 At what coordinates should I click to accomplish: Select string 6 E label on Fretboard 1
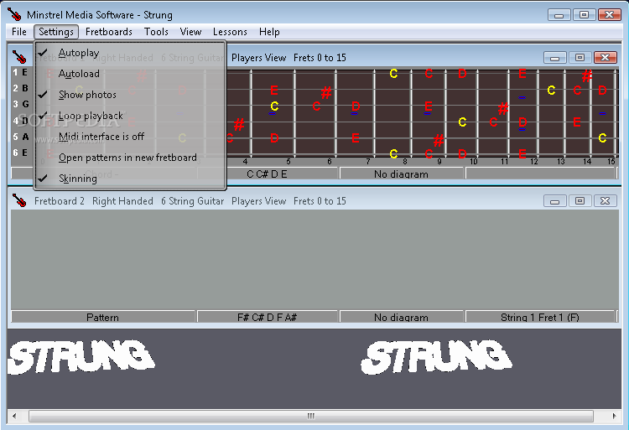click(x=20, y=153)
